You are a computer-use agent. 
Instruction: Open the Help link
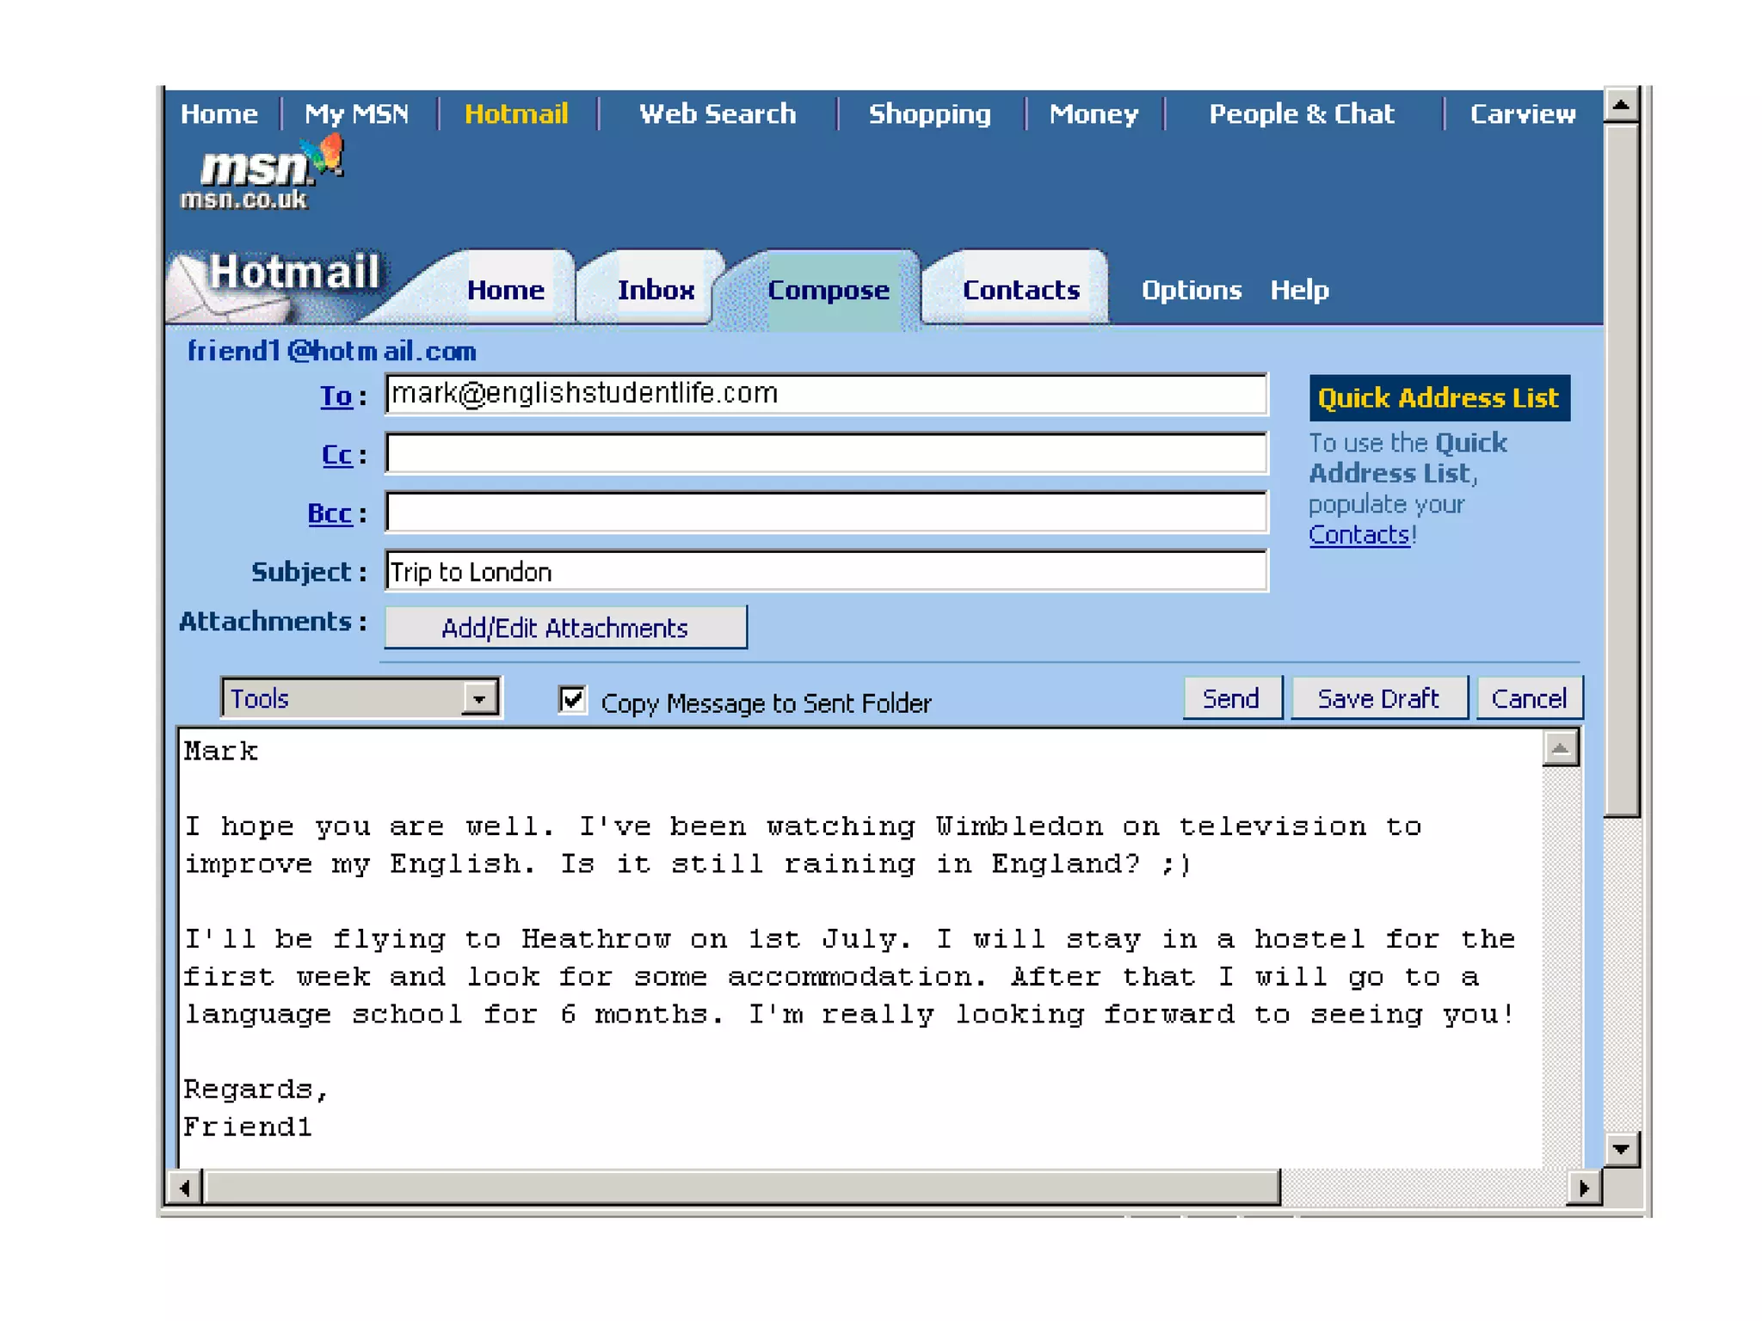[x=1299, y=290]
